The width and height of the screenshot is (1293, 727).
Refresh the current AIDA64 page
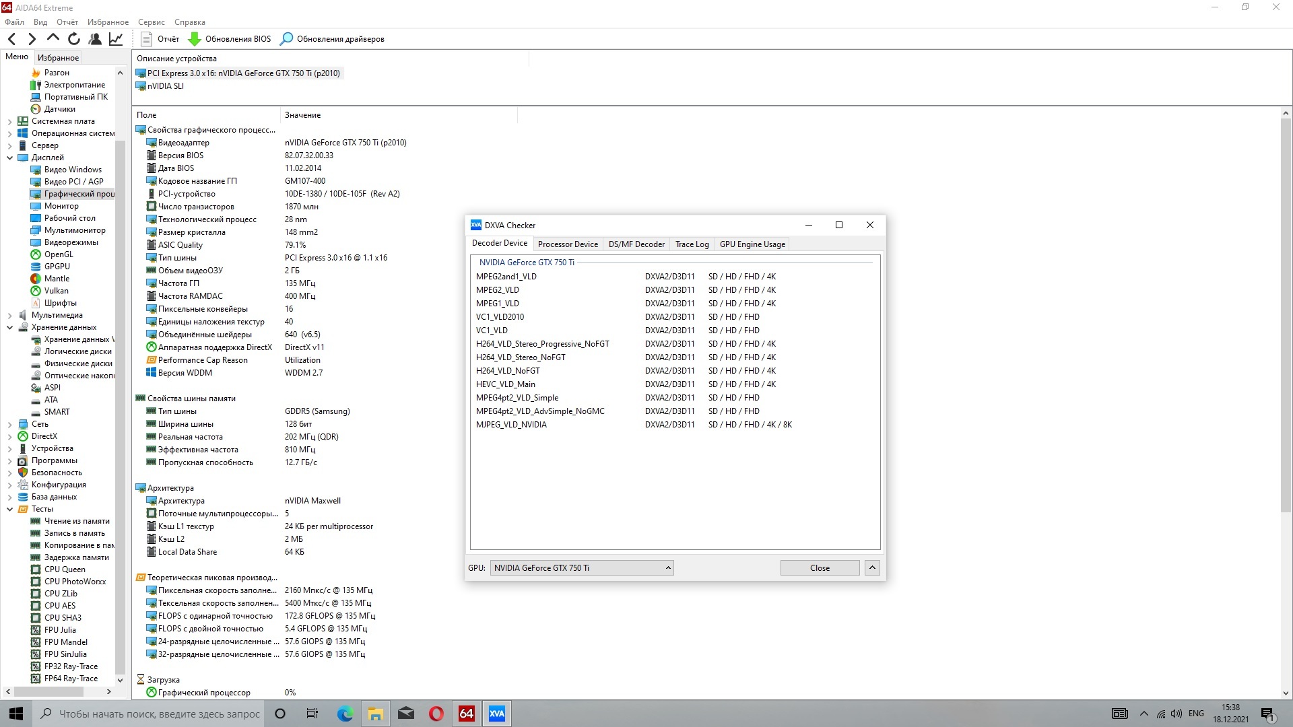point(74,39)
